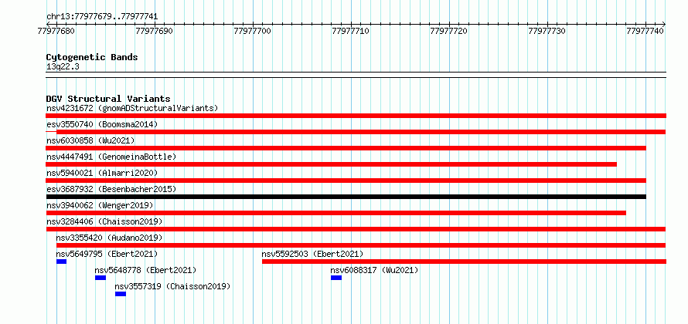Screen dimensions: 688x324
Task: Click ruler position 77977720
Action: [449, 31]
